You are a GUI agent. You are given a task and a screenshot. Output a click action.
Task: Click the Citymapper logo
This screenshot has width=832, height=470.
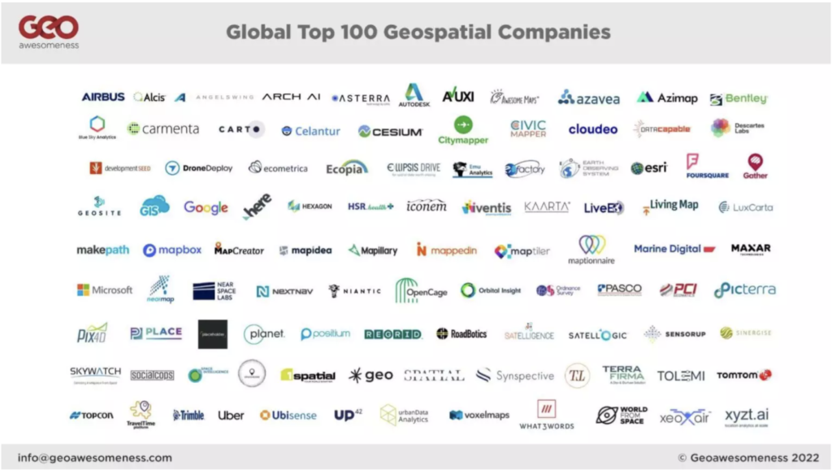tap(462, 131)
